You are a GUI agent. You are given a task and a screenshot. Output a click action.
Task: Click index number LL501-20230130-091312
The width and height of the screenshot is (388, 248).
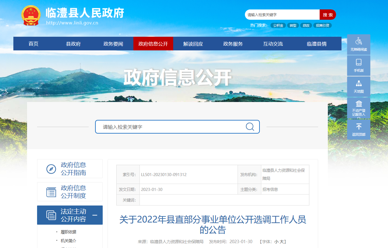tap(164, 175)
